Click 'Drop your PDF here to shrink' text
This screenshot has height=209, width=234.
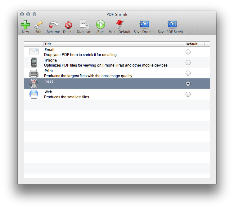[x=80, y=55]
